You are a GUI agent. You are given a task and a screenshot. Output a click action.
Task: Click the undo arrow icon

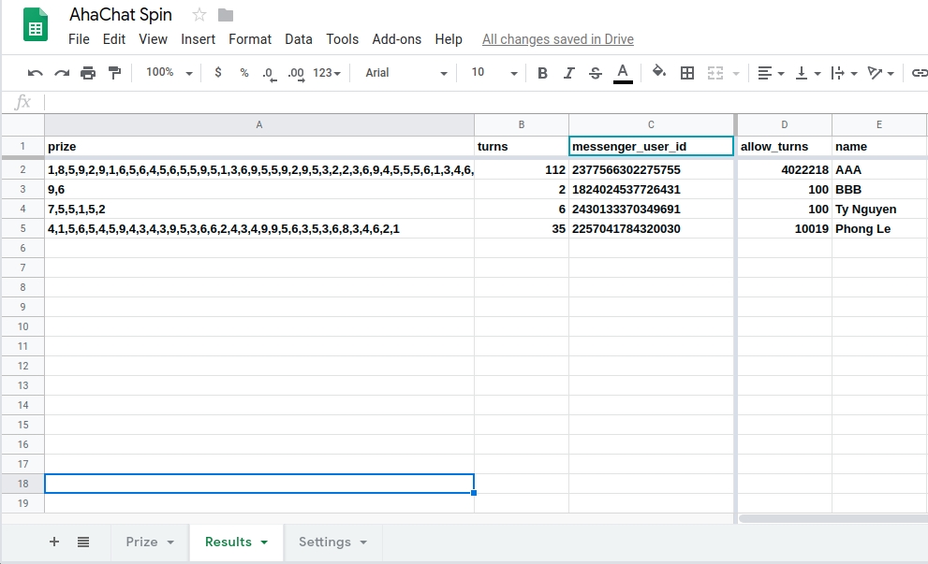(x=36, y=73)
